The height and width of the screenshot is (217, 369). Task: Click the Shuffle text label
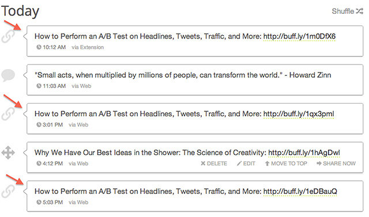(343, 11)
